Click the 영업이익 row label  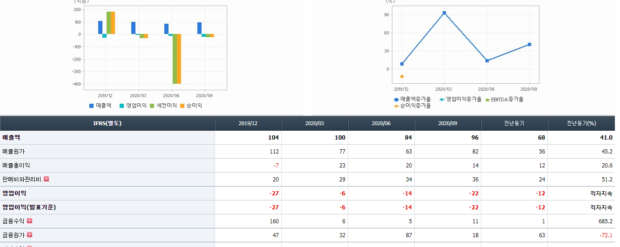[14, 193]
